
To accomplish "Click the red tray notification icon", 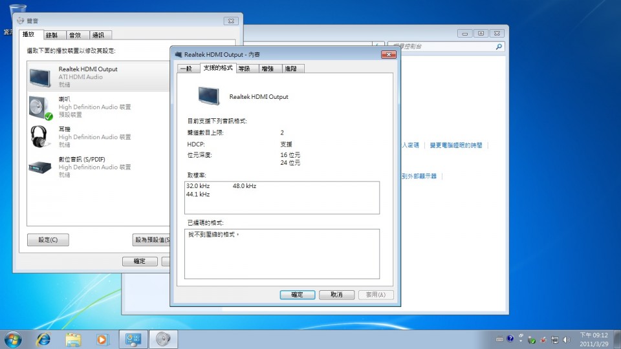I will click(543, 340).
